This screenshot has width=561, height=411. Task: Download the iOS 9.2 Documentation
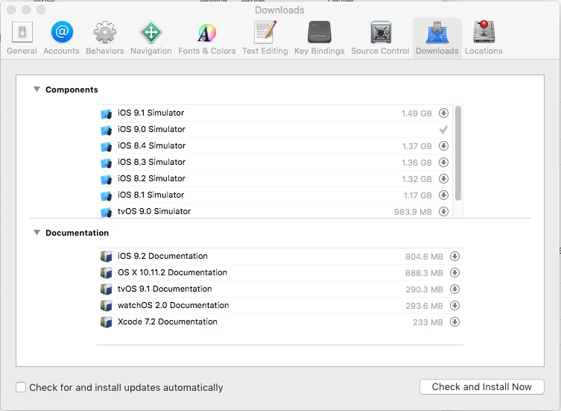pos(454,257)
